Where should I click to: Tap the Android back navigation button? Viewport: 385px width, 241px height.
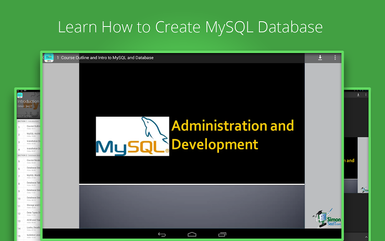[x=162, y=234]
